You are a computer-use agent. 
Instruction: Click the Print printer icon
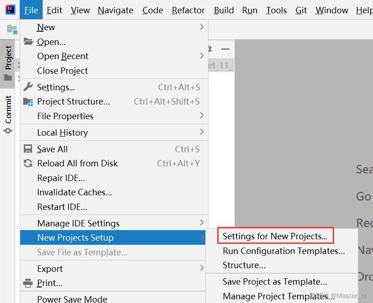[x=28, y=283]
